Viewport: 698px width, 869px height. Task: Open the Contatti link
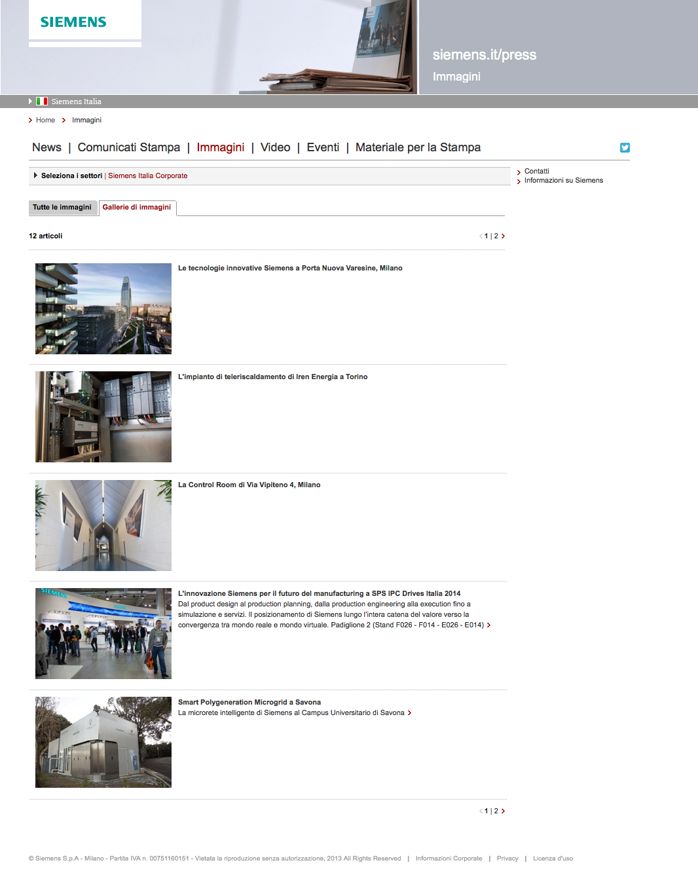(536, 172)
